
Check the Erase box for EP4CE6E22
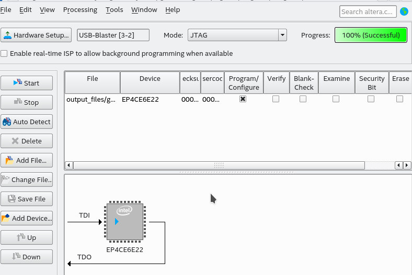[399, 99]
